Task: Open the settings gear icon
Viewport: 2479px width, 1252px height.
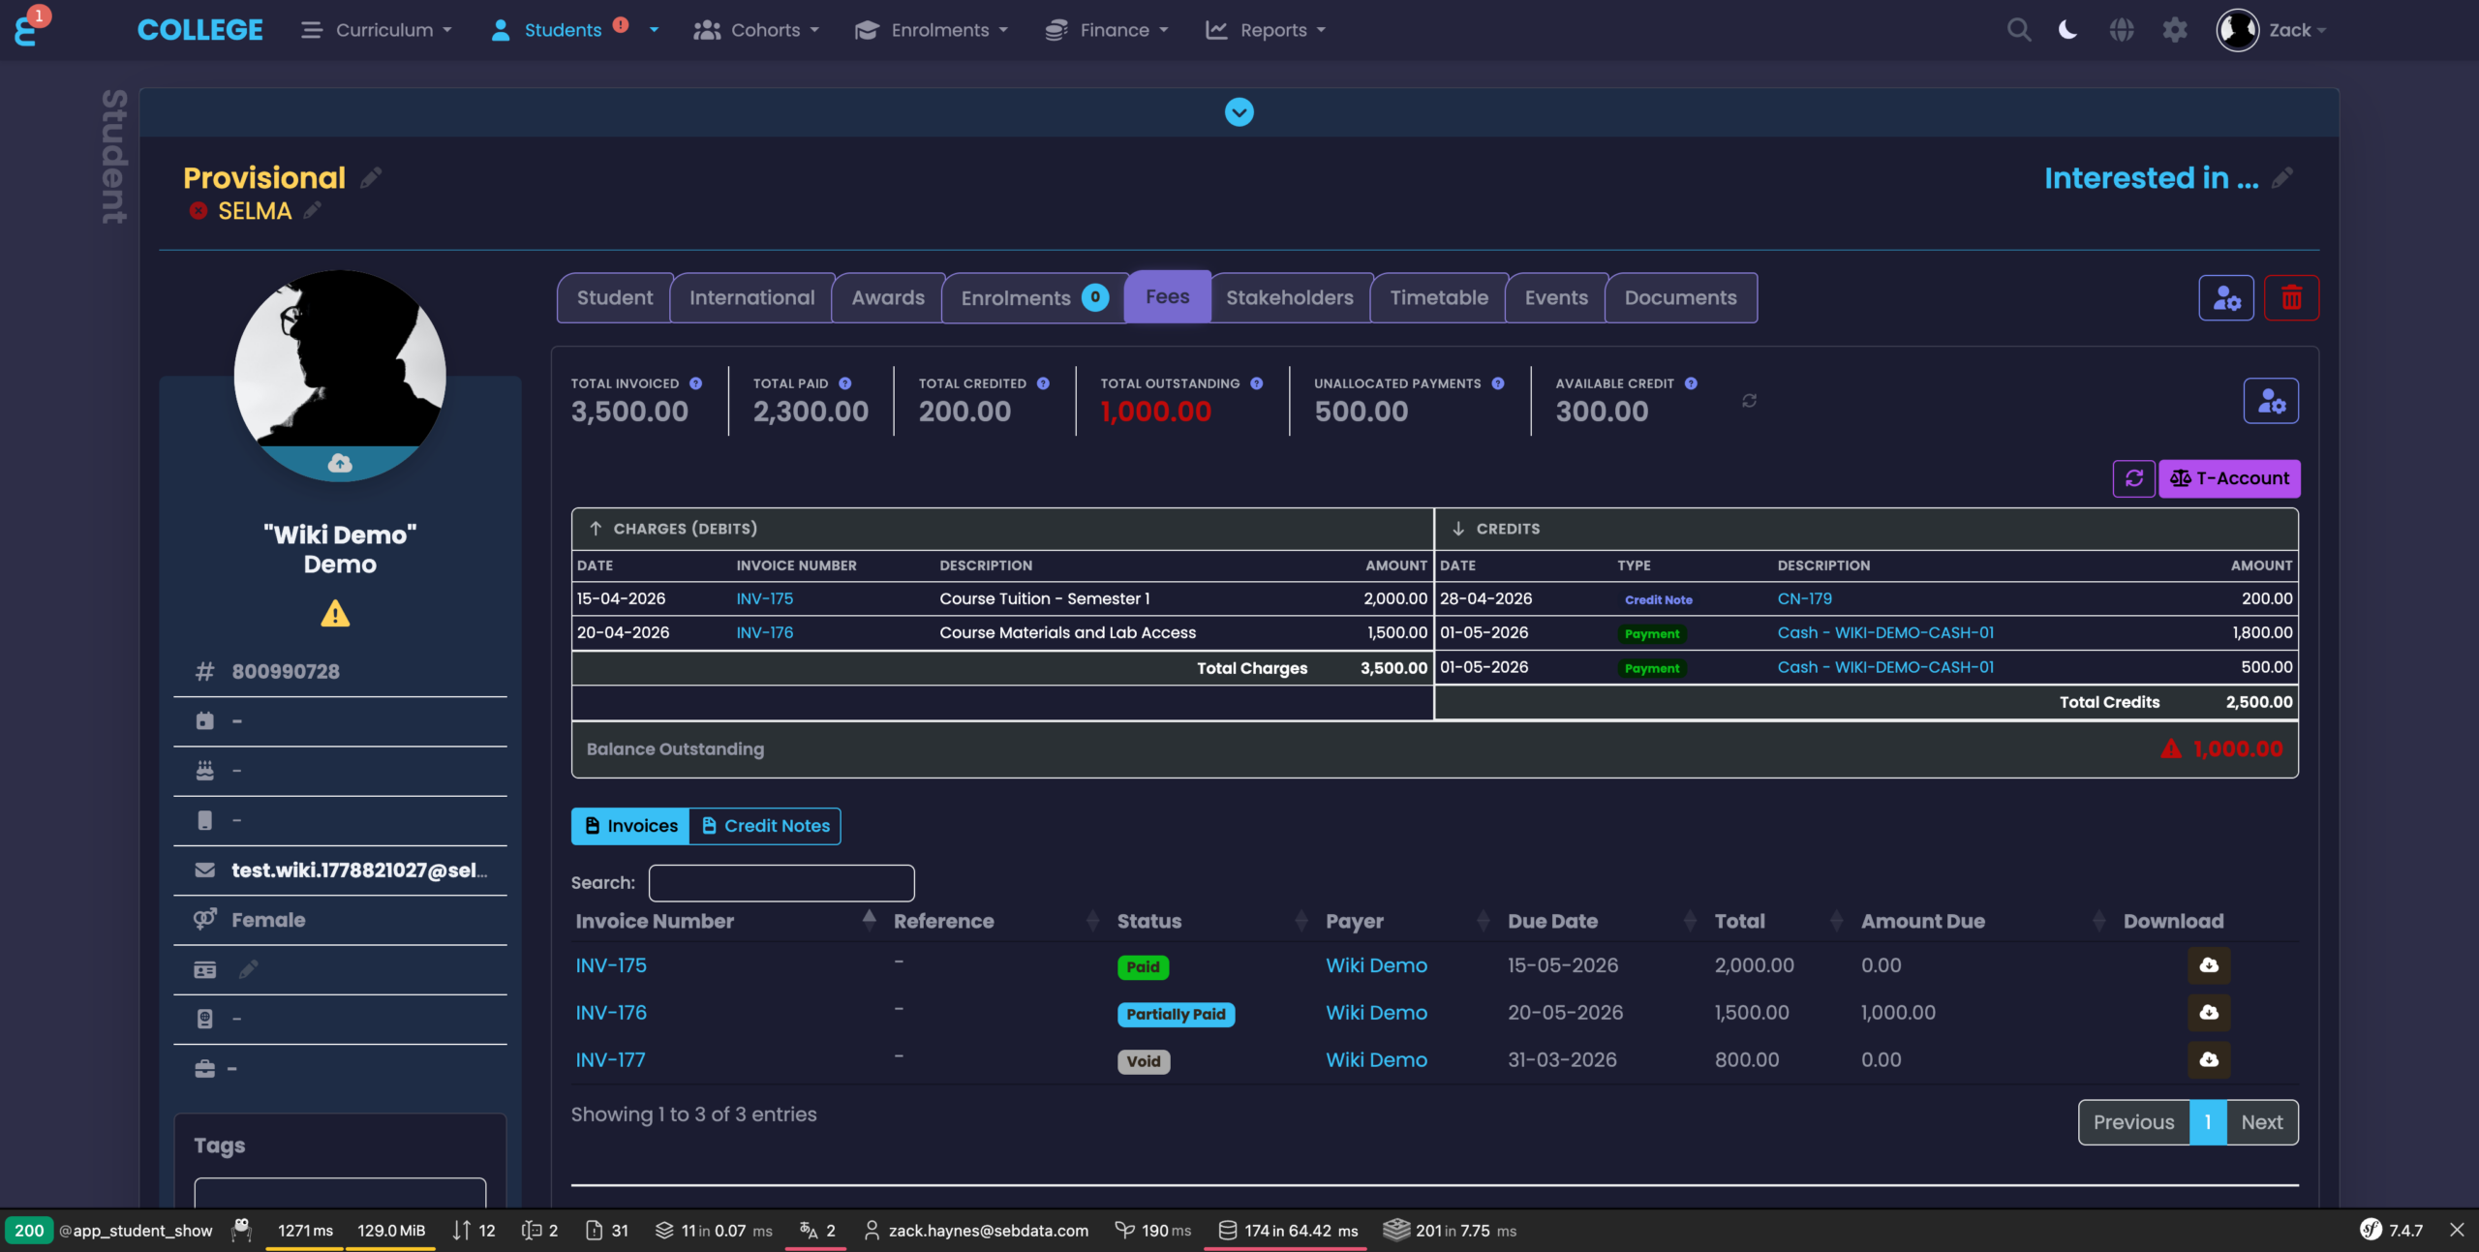Action: pyautogui.click(x=2175, y=30)
